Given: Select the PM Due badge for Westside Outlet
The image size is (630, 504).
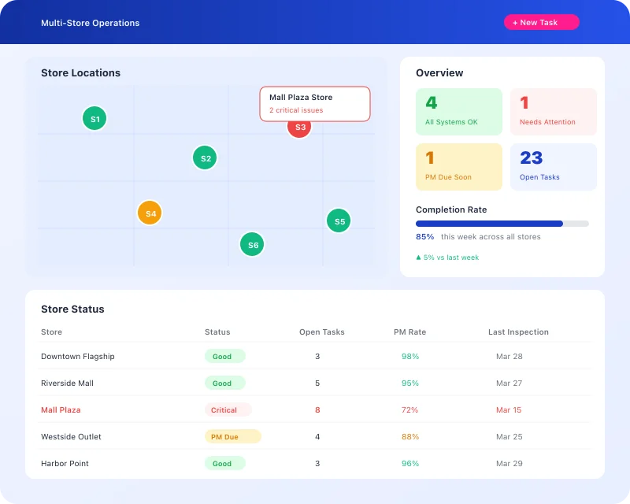Looking at the screenshot, I should [233, 436].
